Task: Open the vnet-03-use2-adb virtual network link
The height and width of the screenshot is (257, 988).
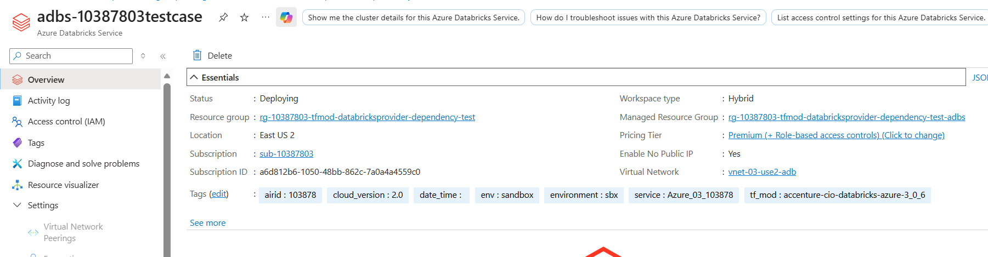Action: tap(762, 172)
